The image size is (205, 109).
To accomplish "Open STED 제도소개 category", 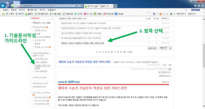I will (x=41, y=59).
